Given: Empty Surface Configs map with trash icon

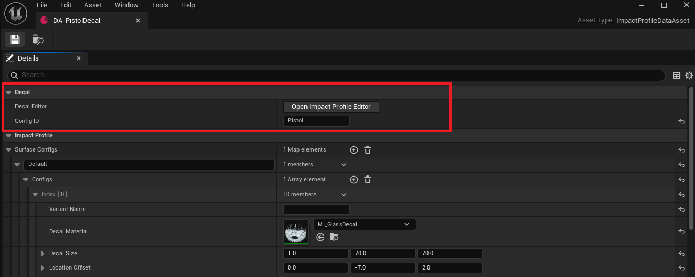Looking at the screenshot, I should (368, 150).
